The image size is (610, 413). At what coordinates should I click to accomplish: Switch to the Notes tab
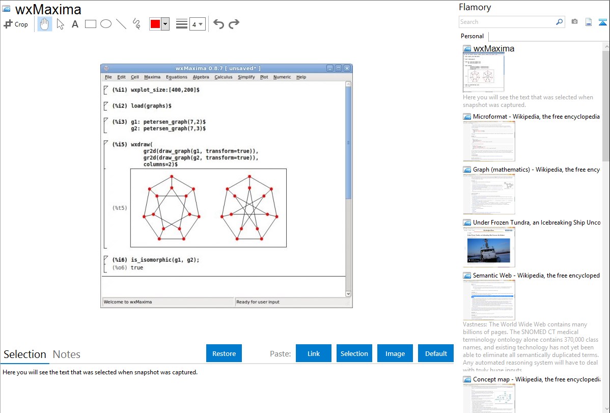pyautogui.click(x=67, y=354)
